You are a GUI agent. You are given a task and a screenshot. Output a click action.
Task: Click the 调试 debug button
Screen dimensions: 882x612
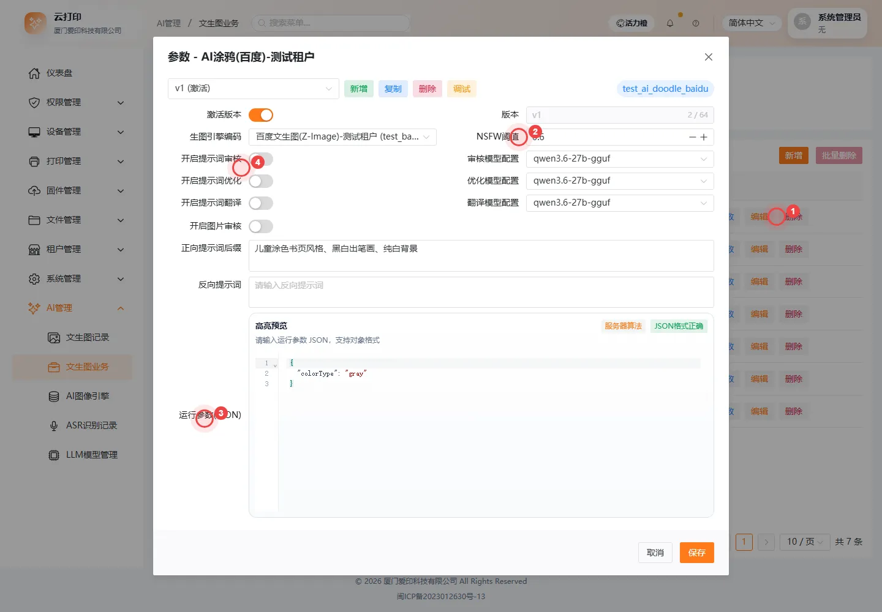coord(462,89)
